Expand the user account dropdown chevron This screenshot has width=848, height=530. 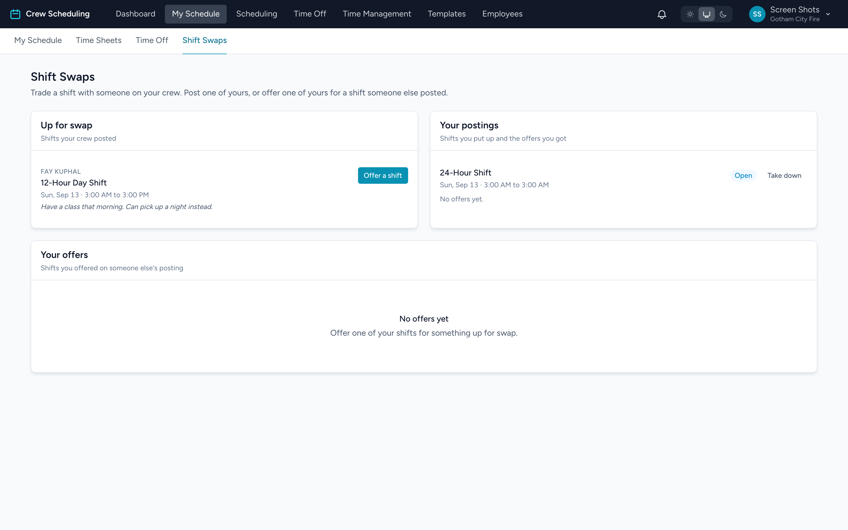[828, 14]
